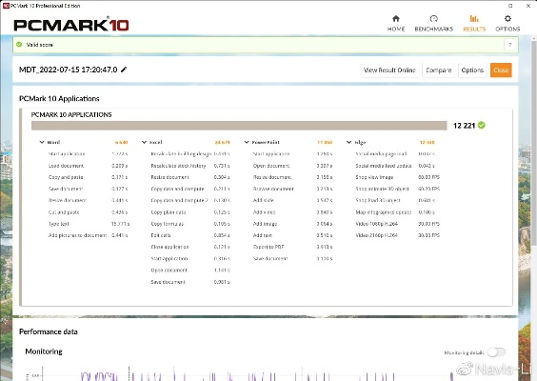Maximize the PCMark 10 window
The width and height of the screenshot is (537, 381).
point(510,6)
